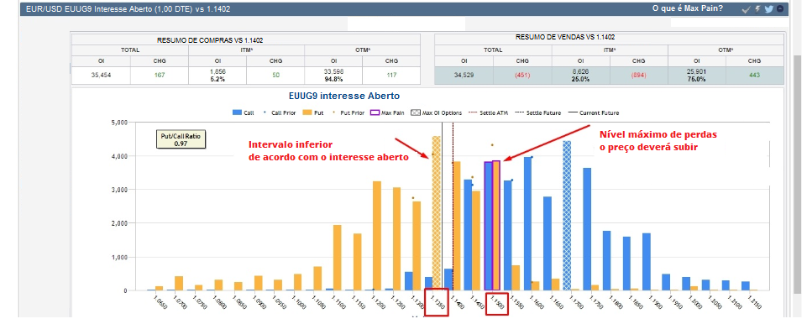Click the green CHG value 443
Viewport: 807px width, 324px height.
point(754,75)
